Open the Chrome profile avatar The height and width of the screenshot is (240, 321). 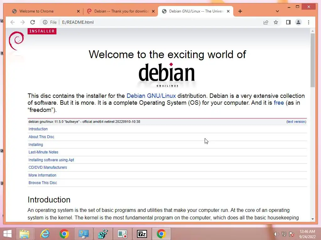pyautogui.click(x=298, y=22)
